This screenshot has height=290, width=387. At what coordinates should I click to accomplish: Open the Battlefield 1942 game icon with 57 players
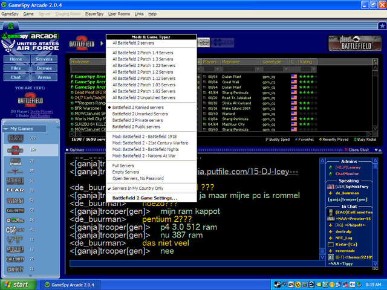(15, 181)
